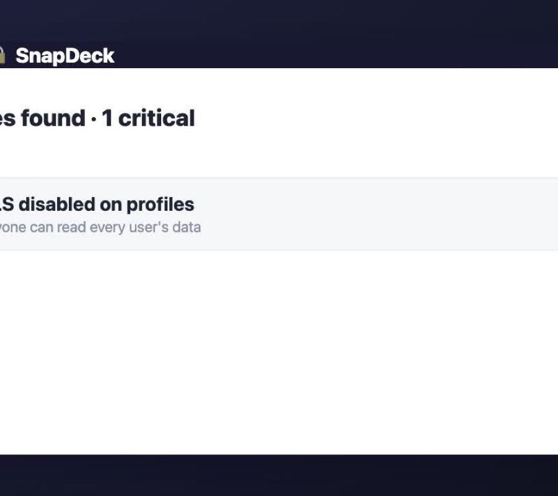Click the dot separator before '1 critical'
This screenshot has height=496, width=558.
tap(94, 119)
